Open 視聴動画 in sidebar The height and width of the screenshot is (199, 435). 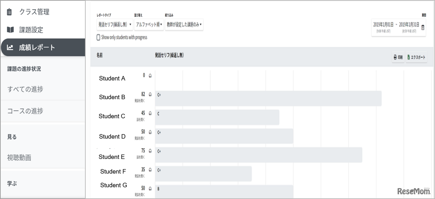[x=19, y=158]
